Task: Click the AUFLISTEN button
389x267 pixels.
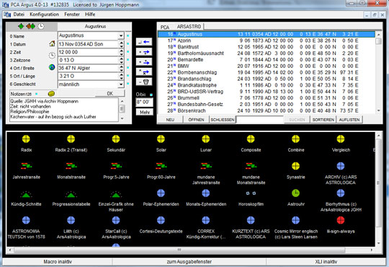Action: (349, 120)
